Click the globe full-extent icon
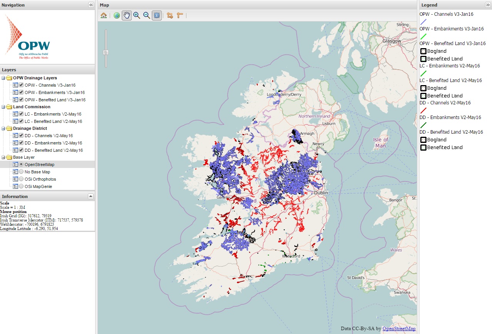Image resolution: width=492 pixels, height=334 pixels. pos(116,15)
